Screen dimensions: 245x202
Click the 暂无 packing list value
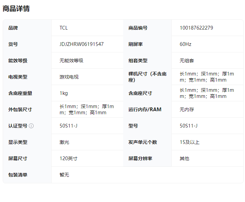[64, 175]
